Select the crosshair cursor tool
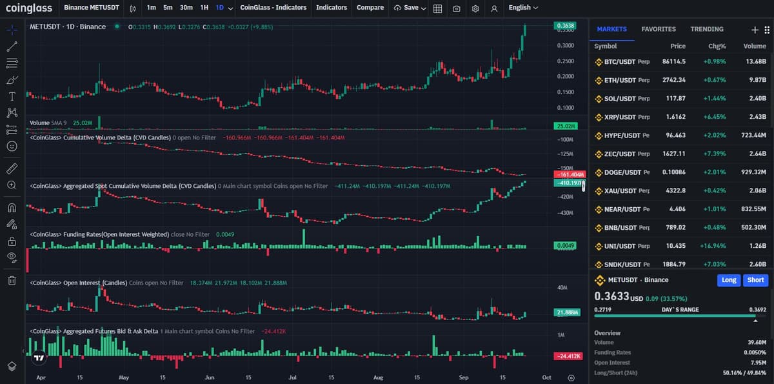 pyautogui.click(x=12, y=30)
